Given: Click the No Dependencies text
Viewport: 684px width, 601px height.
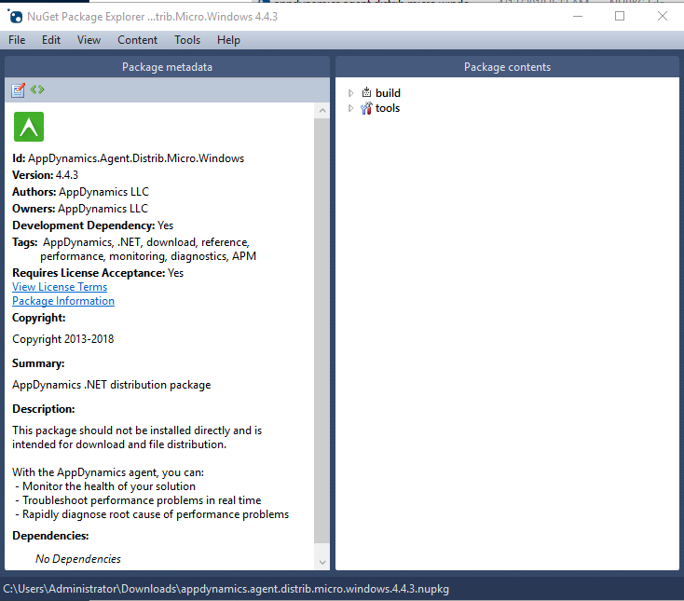Looking at the screenshot, I should 78,559.
